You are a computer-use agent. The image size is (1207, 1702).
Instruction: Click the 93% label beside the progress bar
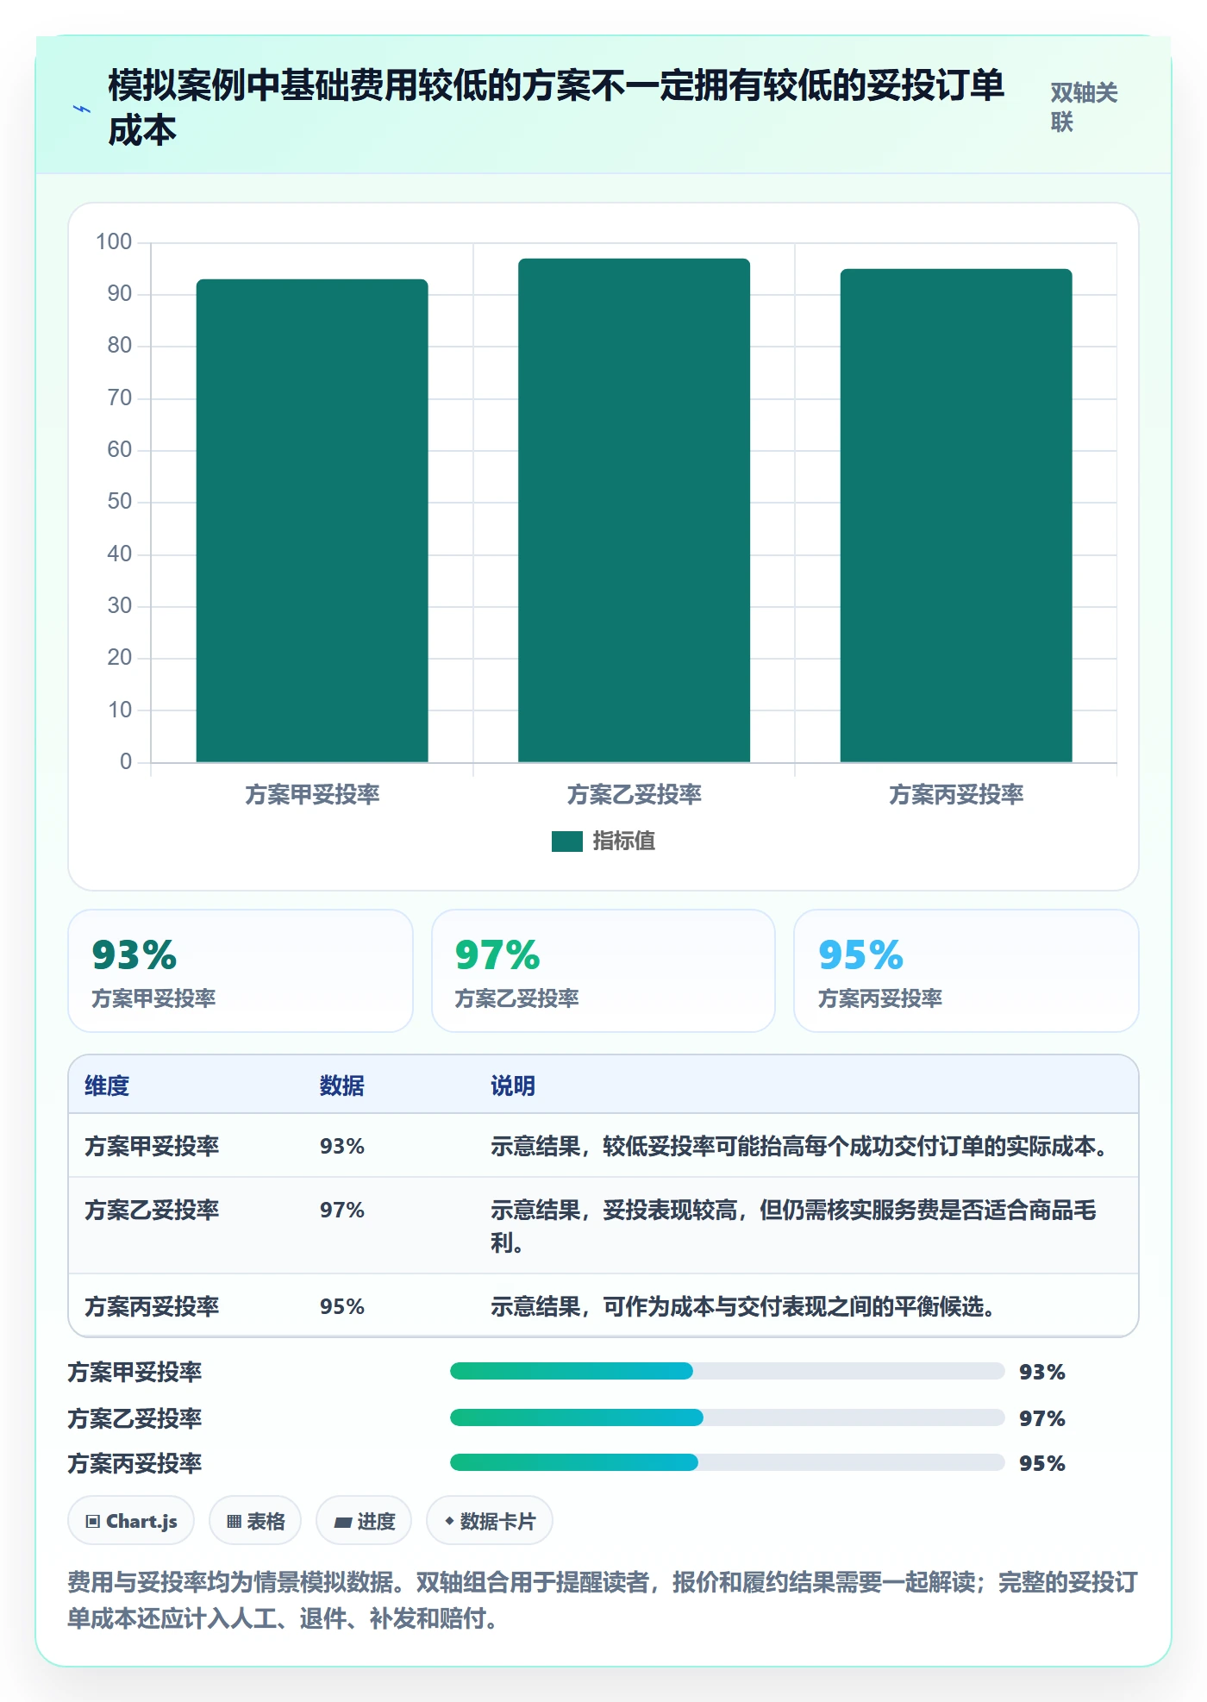click(1042, 1372)
